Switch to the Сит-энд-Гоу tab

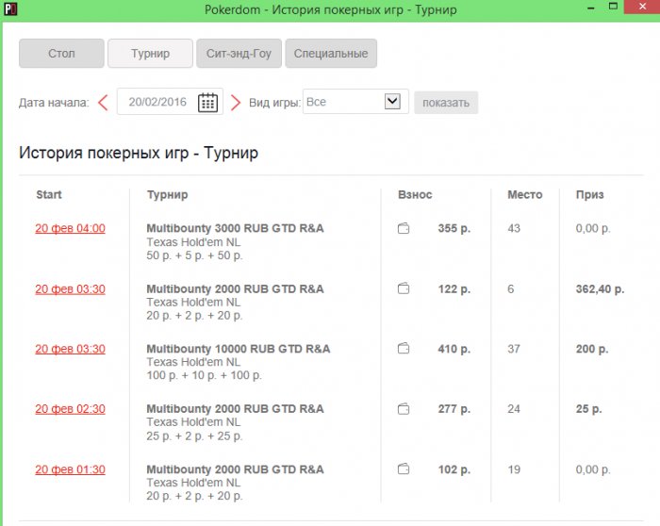[239, 54]
